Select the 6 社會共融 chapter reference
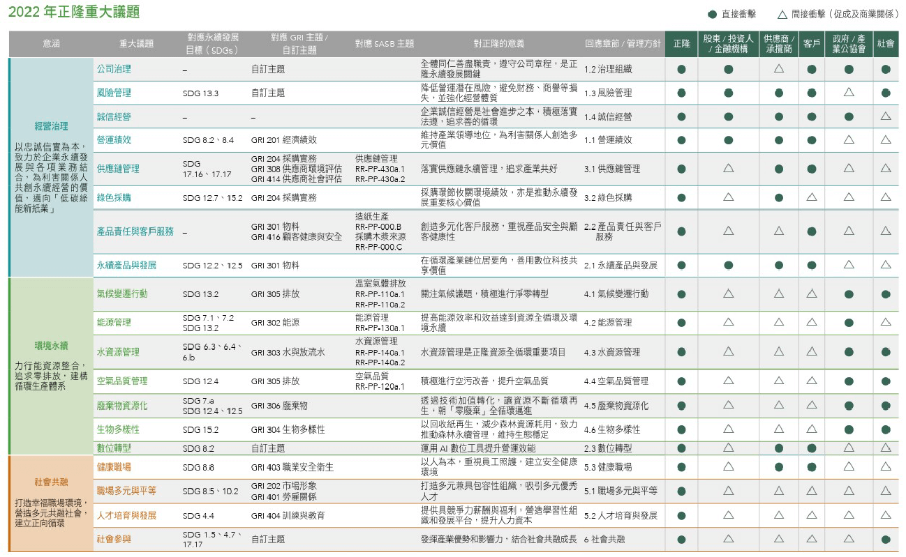Image resolution: width=906 pixels, height=557 pixels. click(x=604, y=539)
